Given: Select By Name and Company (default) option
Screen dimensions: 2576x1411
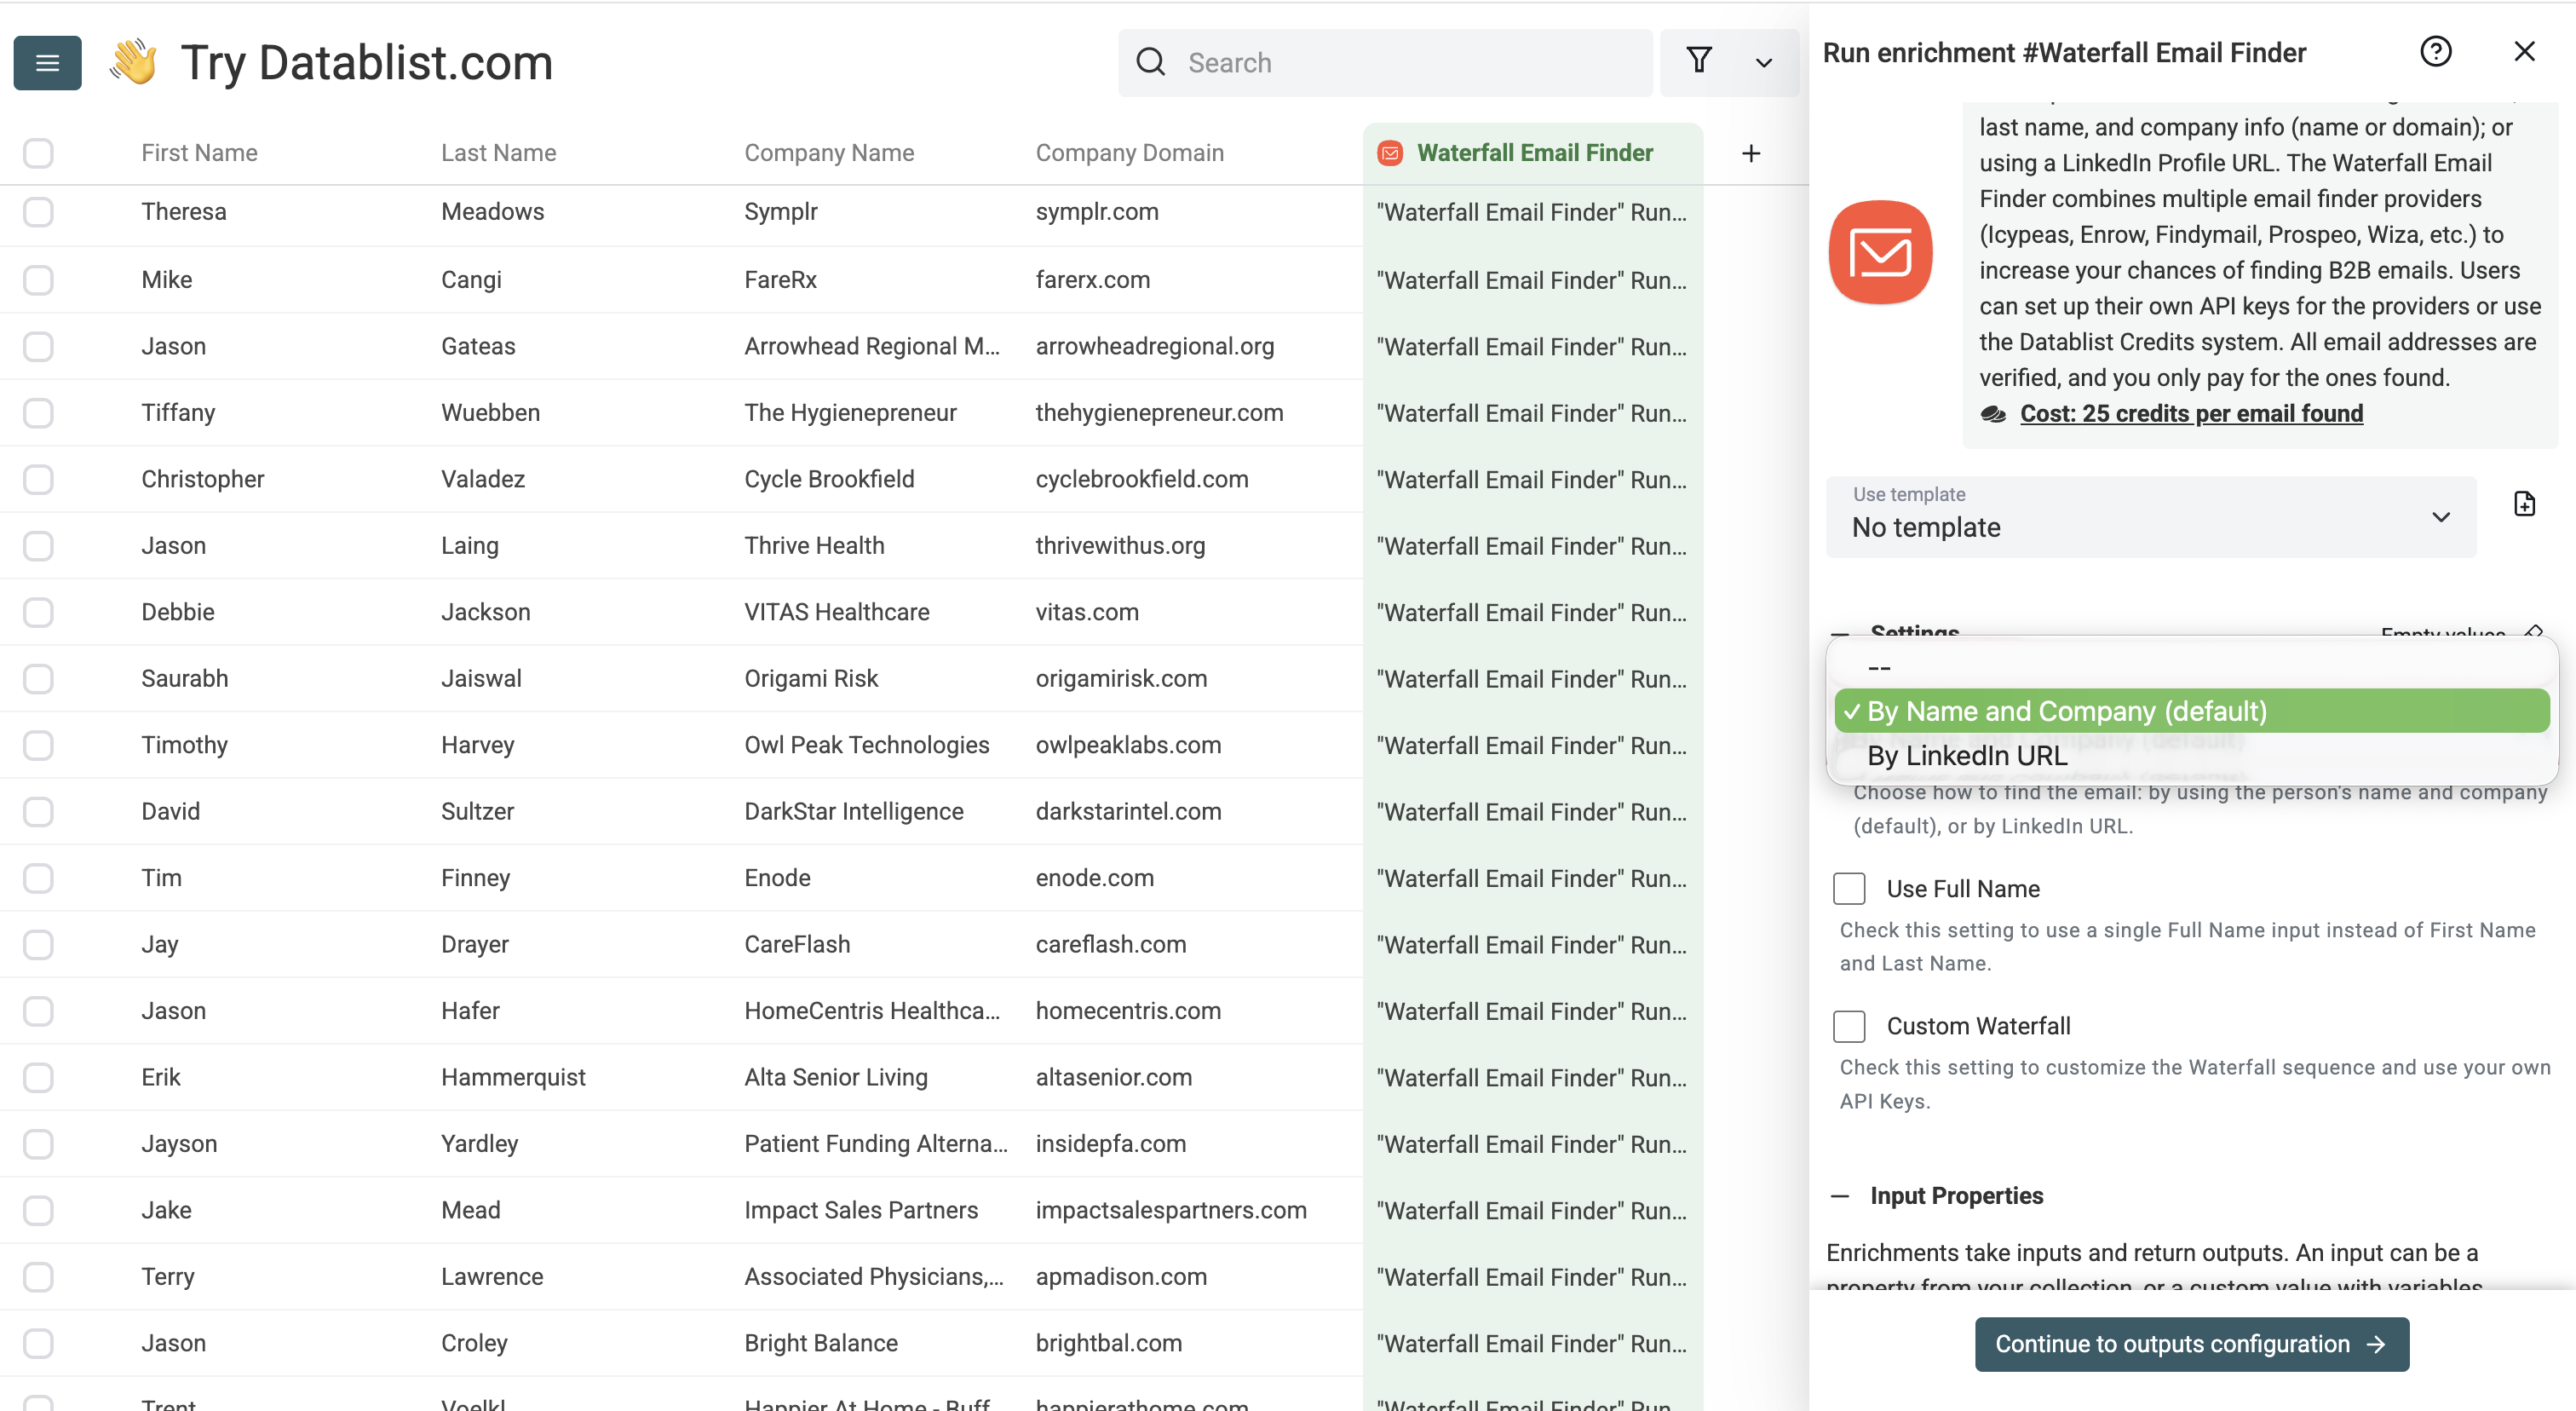Looking at the screenshot, I should point(2192,711).
